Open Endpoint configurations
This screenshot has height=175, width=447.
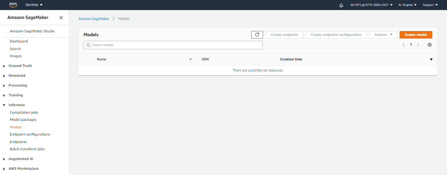pos(30,134)
